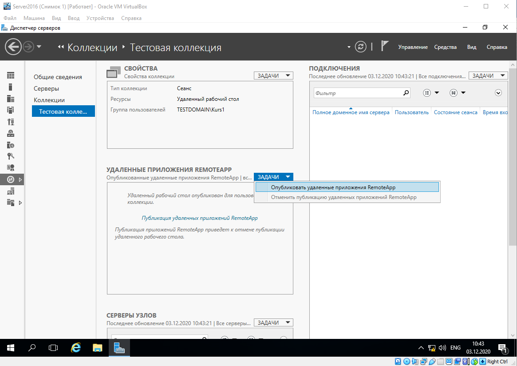Image resolution: width=517 pixels, height=366 pixels.
Task: Open the Задачи dropdown for Серверы узлов
Action: tap(273, 322)
